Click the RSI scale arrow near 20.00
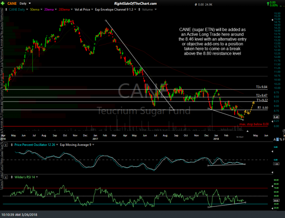285x218 pixels. [272, 209]
